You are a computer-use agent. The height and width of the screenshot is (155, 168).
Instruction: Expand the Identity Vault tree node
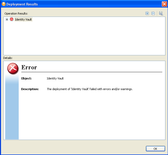pos(7,19)
